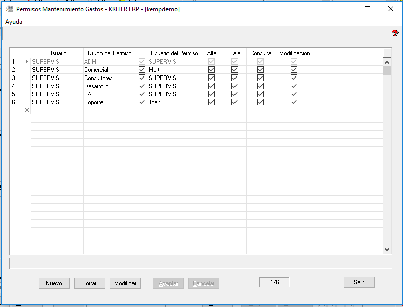Click the new row asterisk marker
This screenshot has height=307, width=403.
(27, 110)
